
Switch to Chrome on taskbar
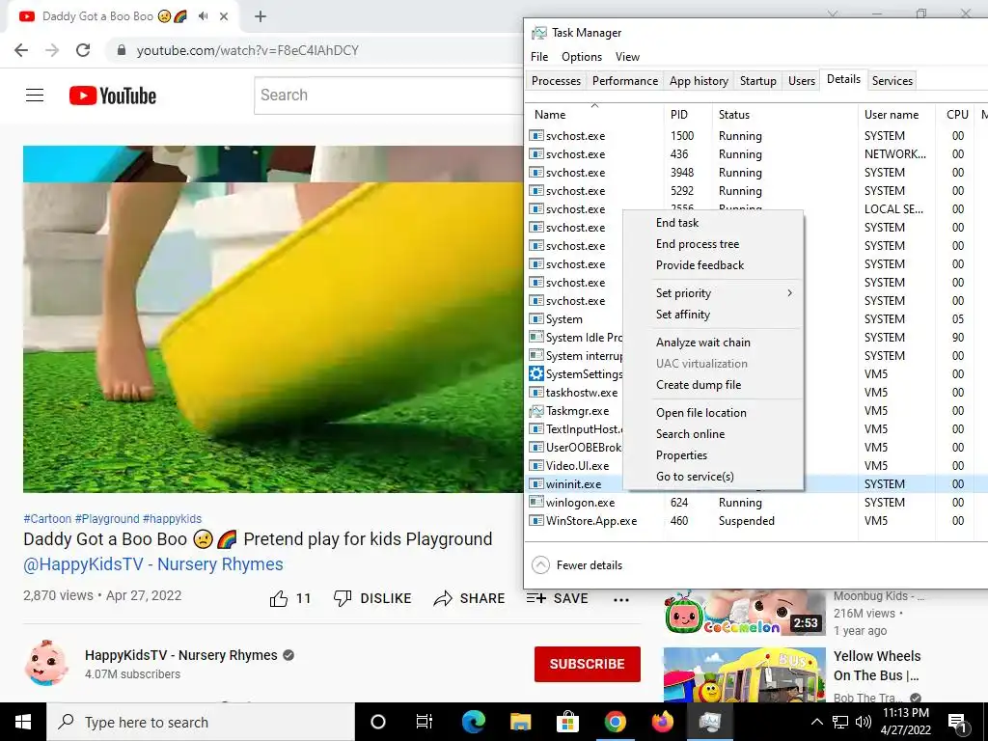tap(615, 722)
